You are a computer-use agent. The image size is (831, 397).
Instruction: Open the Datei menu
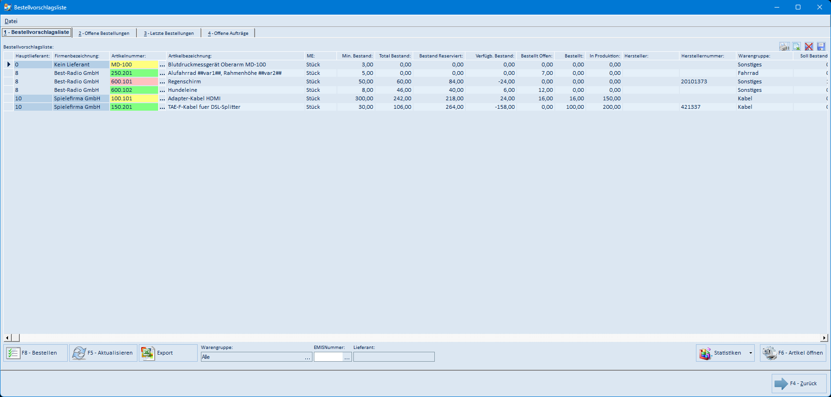(x=11, y=21)
